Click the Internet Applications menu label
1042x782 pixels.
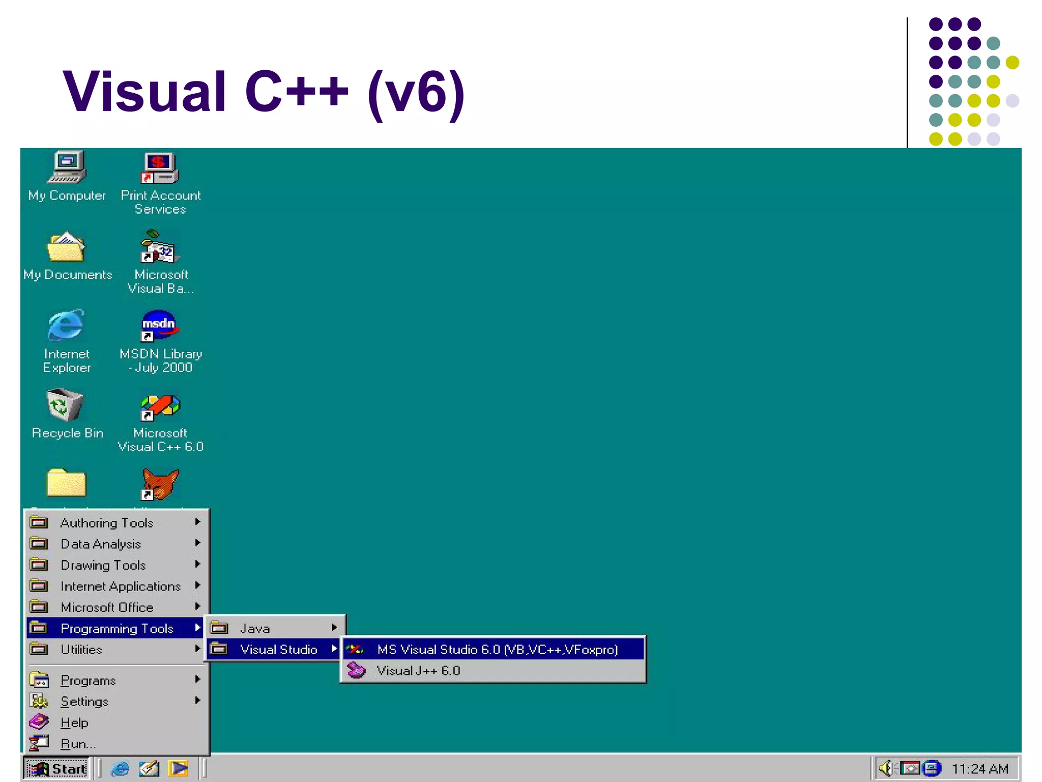click(x=121, y=586)
